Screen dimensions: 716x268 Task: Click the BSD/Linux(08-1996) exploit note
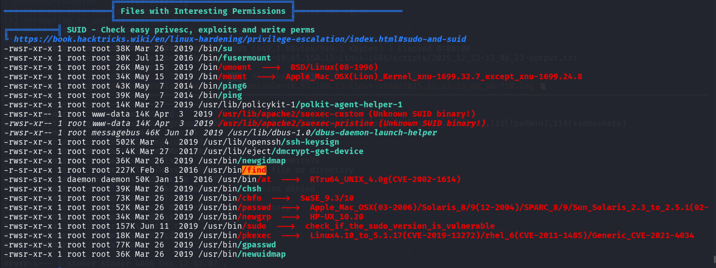[334, 67]
